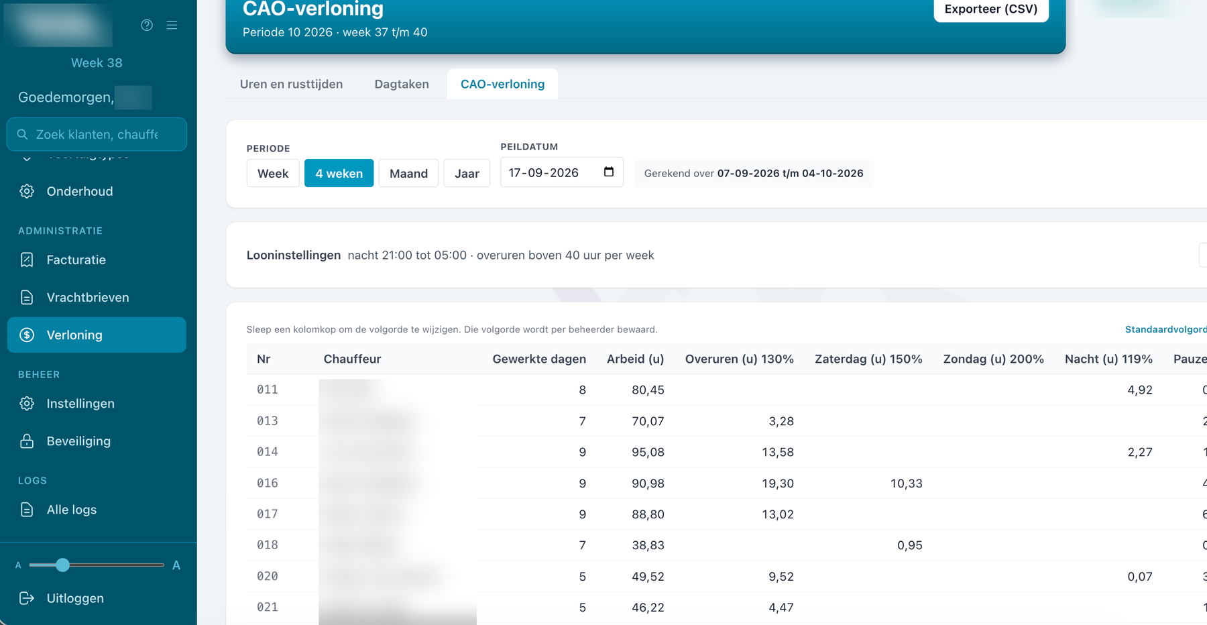The width and height of the screenshot is (1207, 625).
Task: Open Beveiliging under Beheer
Action: (97, 441)
